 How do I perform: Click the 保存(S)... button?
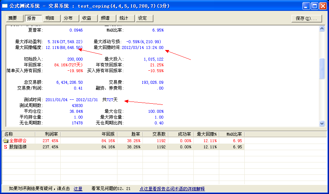tap(306, 18)
